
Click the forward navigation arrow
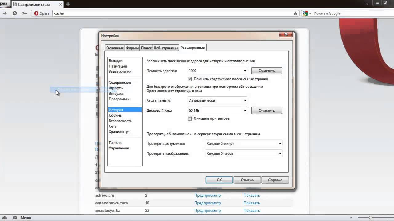point(5,13)
